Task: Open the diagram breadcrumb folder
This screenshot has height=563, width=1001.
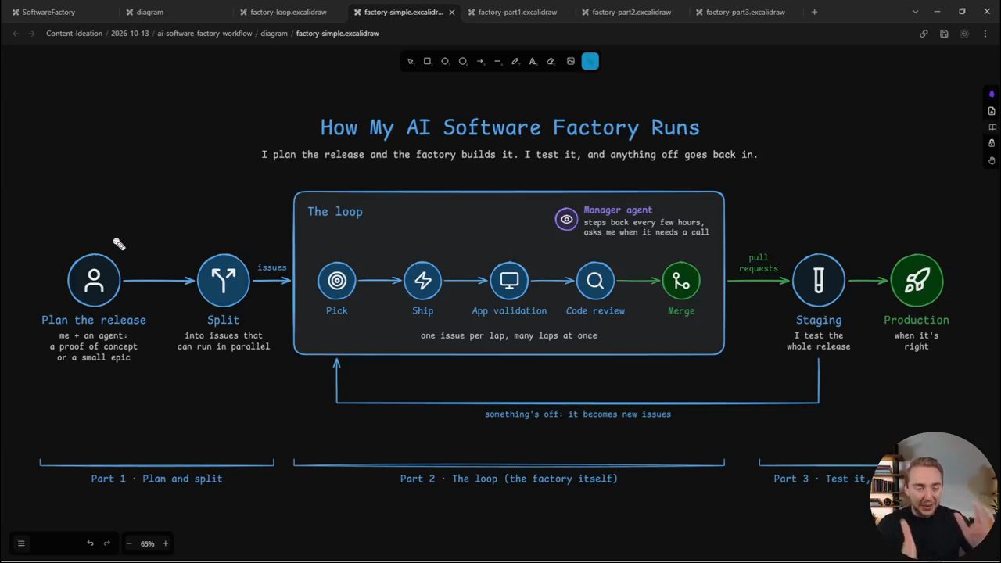Action: (274, 34)
